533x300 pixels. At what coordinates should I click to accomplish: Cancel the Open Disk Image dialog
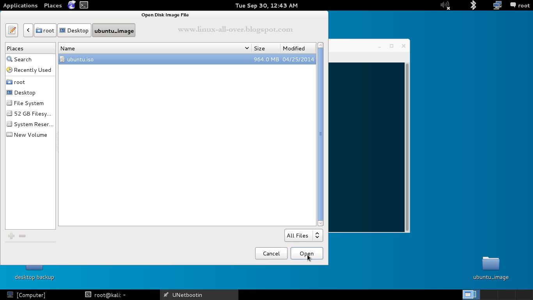271,254
